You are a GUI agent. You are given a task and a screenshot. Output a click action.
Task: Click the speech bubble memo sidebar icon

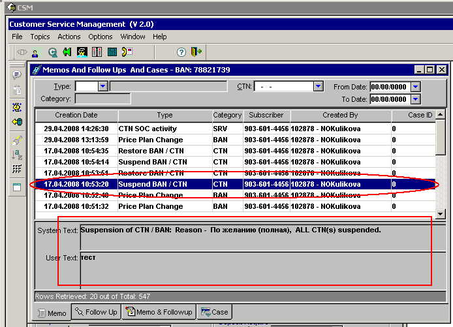(17, 75)
